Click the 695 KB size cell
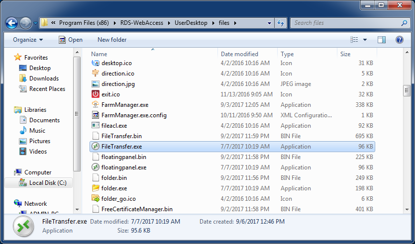Viewport: 415px width, 244px height. tap(364, 136)
